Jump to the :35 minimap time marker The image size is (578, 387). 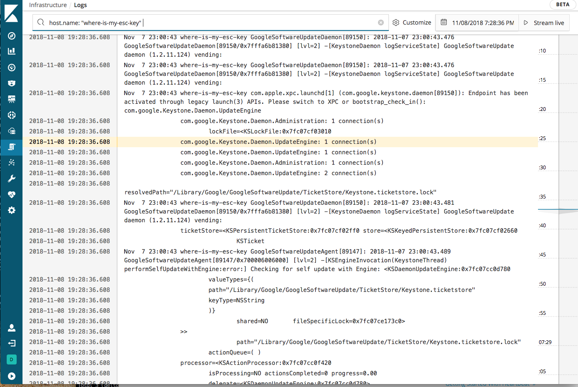pyautogui.click(x=542, y=197)
